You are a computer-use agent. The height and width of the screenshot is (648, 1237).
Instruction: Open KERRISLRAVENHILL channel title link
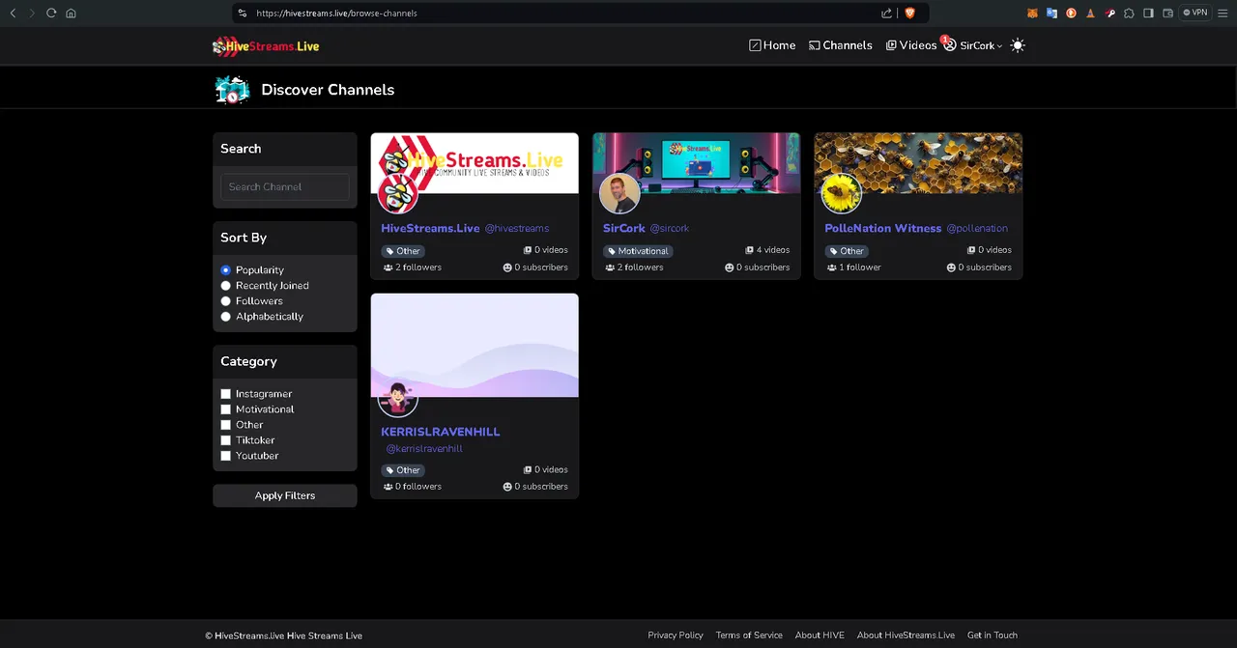click(x=441, y=432)
